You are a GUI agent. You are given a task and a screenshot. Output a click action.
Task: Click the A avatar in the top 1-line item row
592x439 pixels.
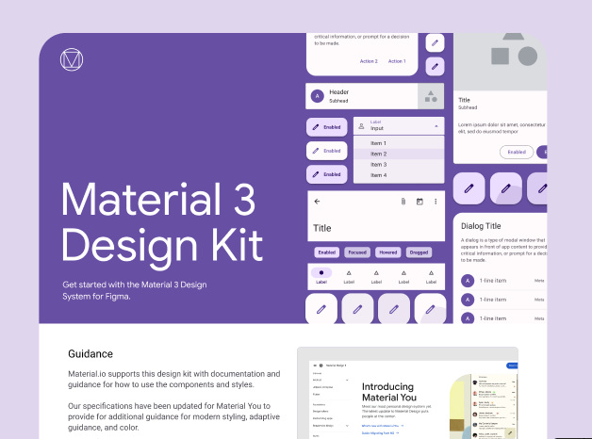[x=468, y=281]
